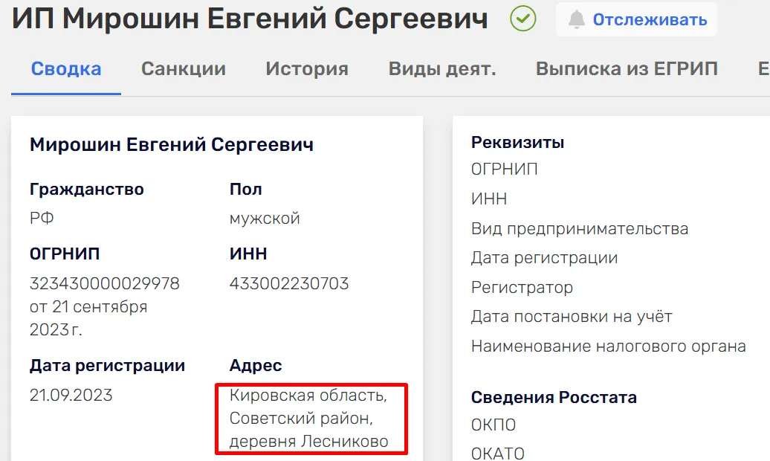Click the date 21.09.2023
The width and height of the screenshot is (770, 461).
coord(71,395)
